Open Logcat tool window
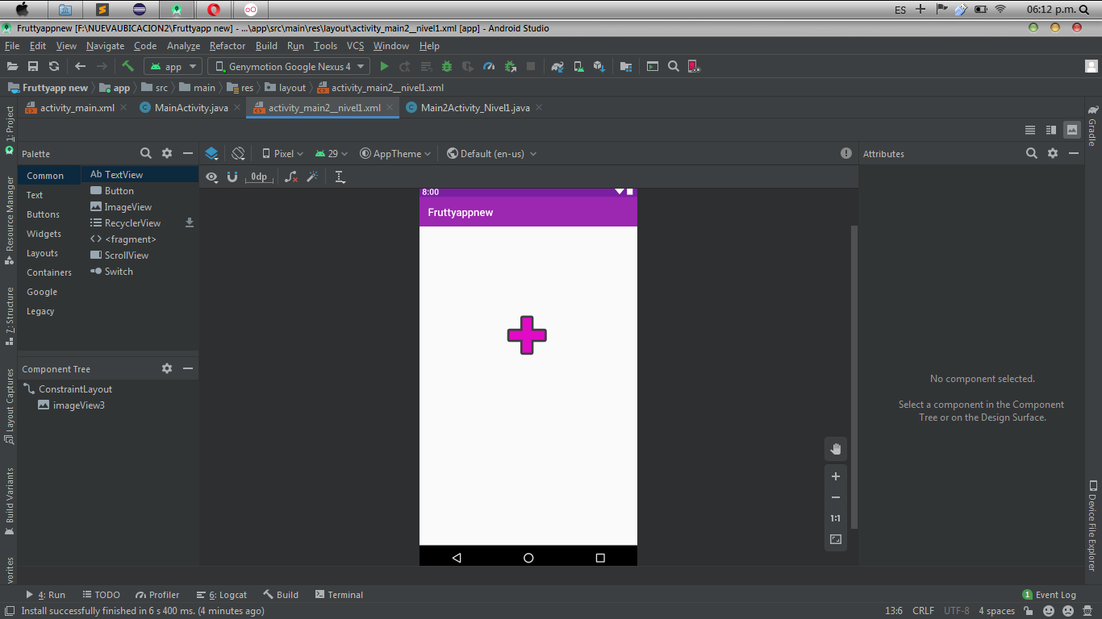Image resolution: width=1102 pixels, height=619 pixels. (x=222, y=595)
